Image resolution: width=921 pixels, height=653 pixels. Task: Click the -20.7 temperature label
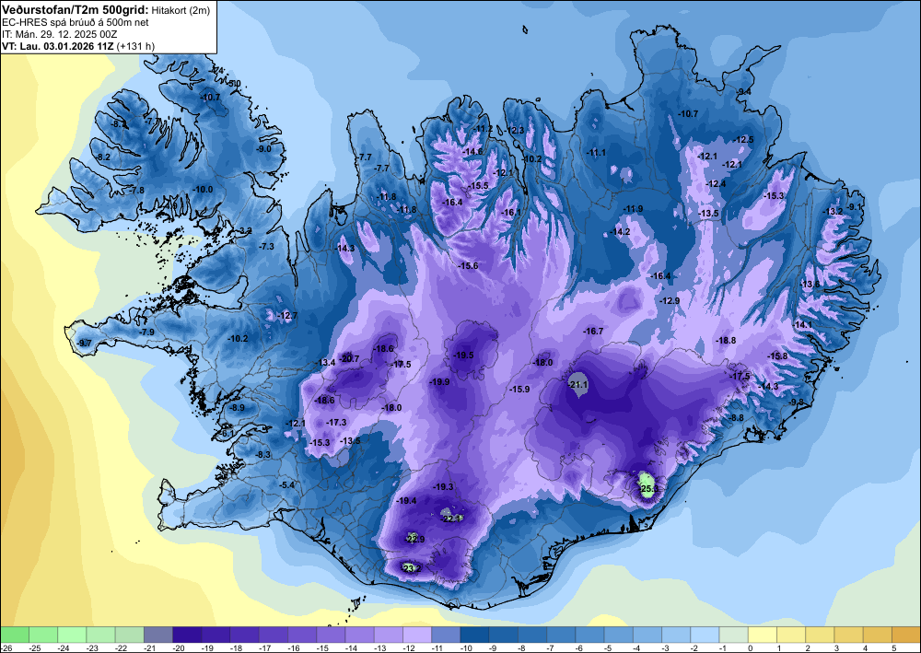coord(349,359)
